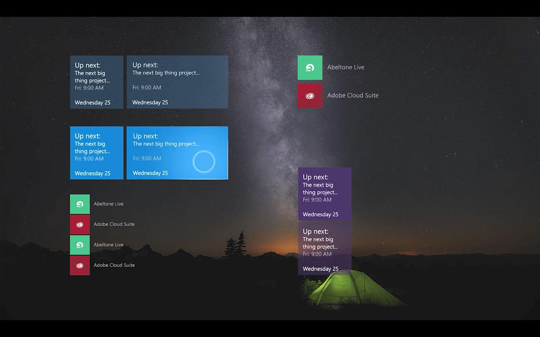
Task: Click the circular loading indicator on the blue tile
Action: tap(204, 161)
